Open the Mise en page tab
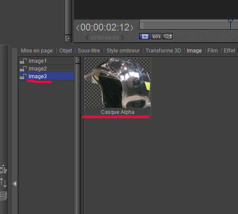This screenshot has width=238, height=214. point(37,51)
